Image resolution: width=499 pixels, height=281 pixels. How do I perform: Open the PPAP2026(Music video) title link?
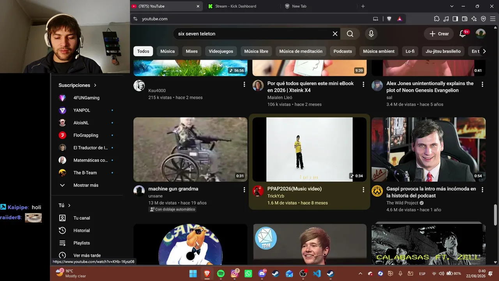[294, 189]
